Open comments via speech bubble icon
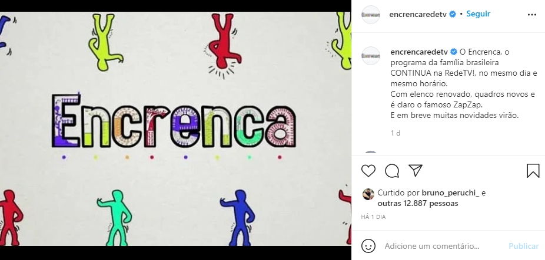 pyautogui.click(x=392, y=171)
